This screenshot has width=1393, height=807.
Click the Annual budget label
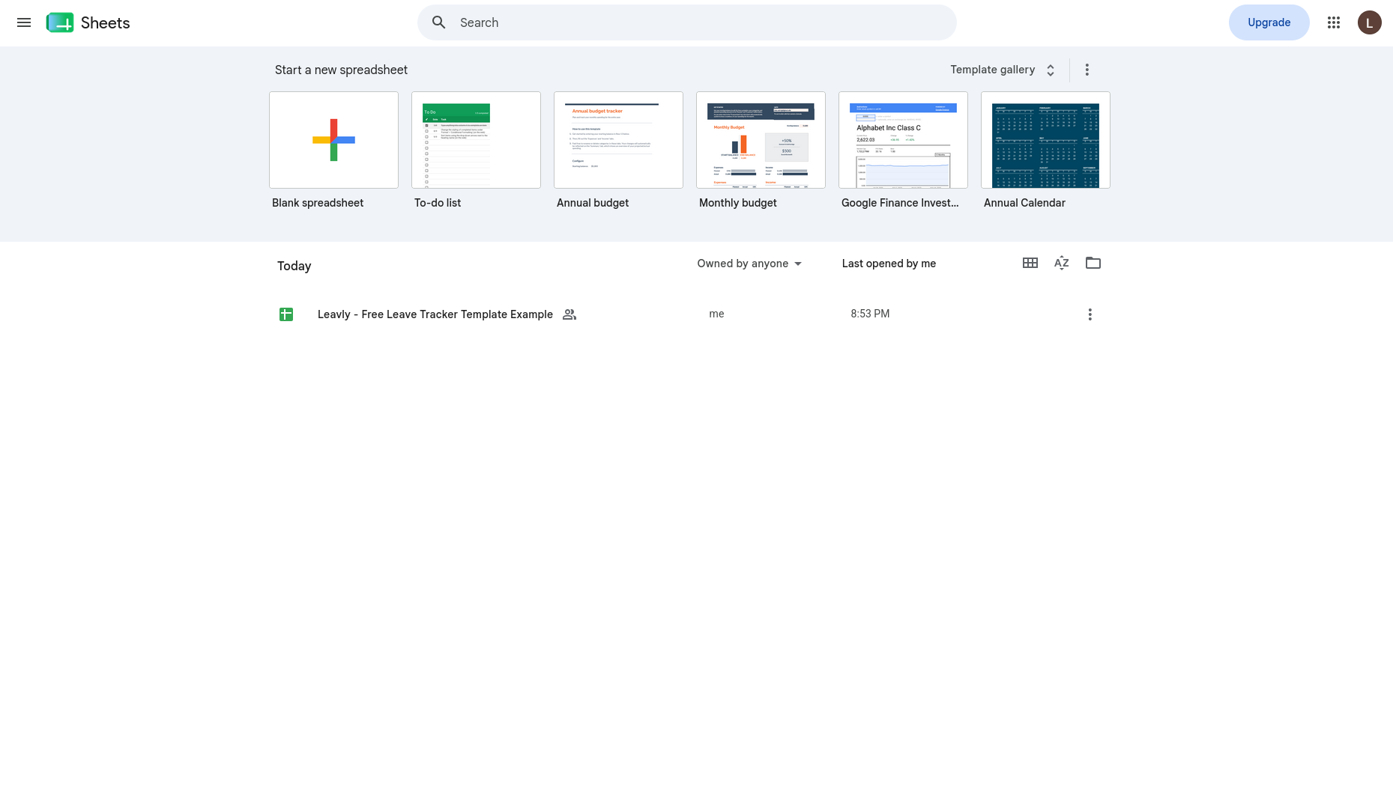593,203
